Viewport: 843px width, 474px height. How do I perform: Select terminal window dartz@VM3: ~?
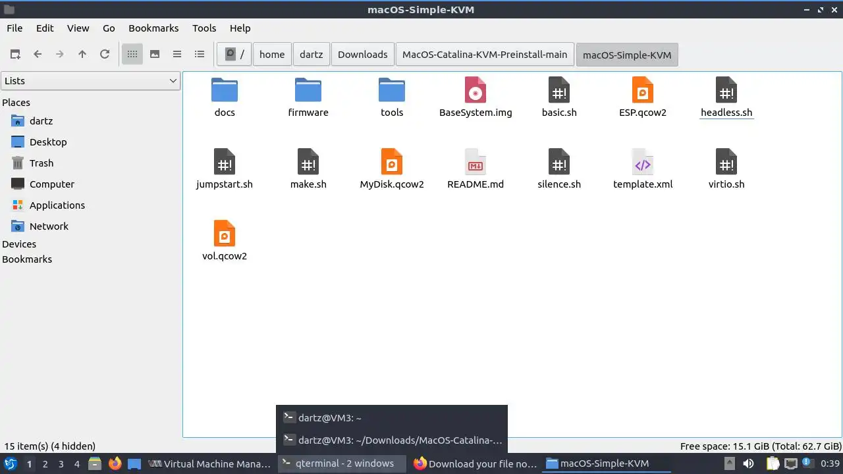tap(392, 417)
